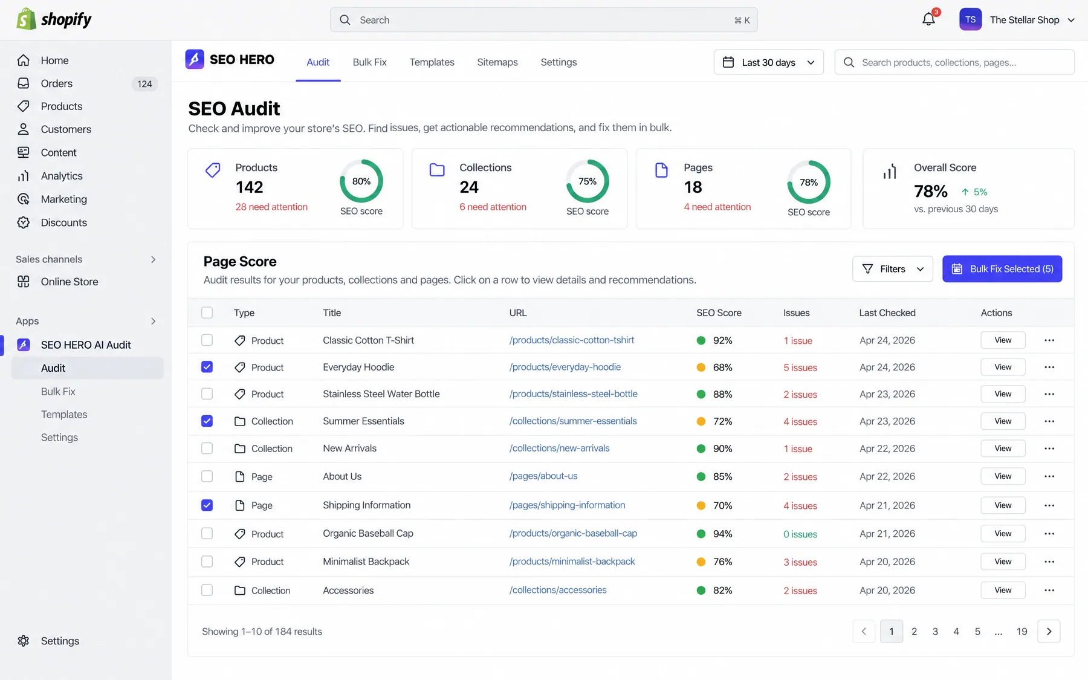Screen dimensions: 1088x680
Task: Focus the top Search bar
Action: (x=544, y=20)
